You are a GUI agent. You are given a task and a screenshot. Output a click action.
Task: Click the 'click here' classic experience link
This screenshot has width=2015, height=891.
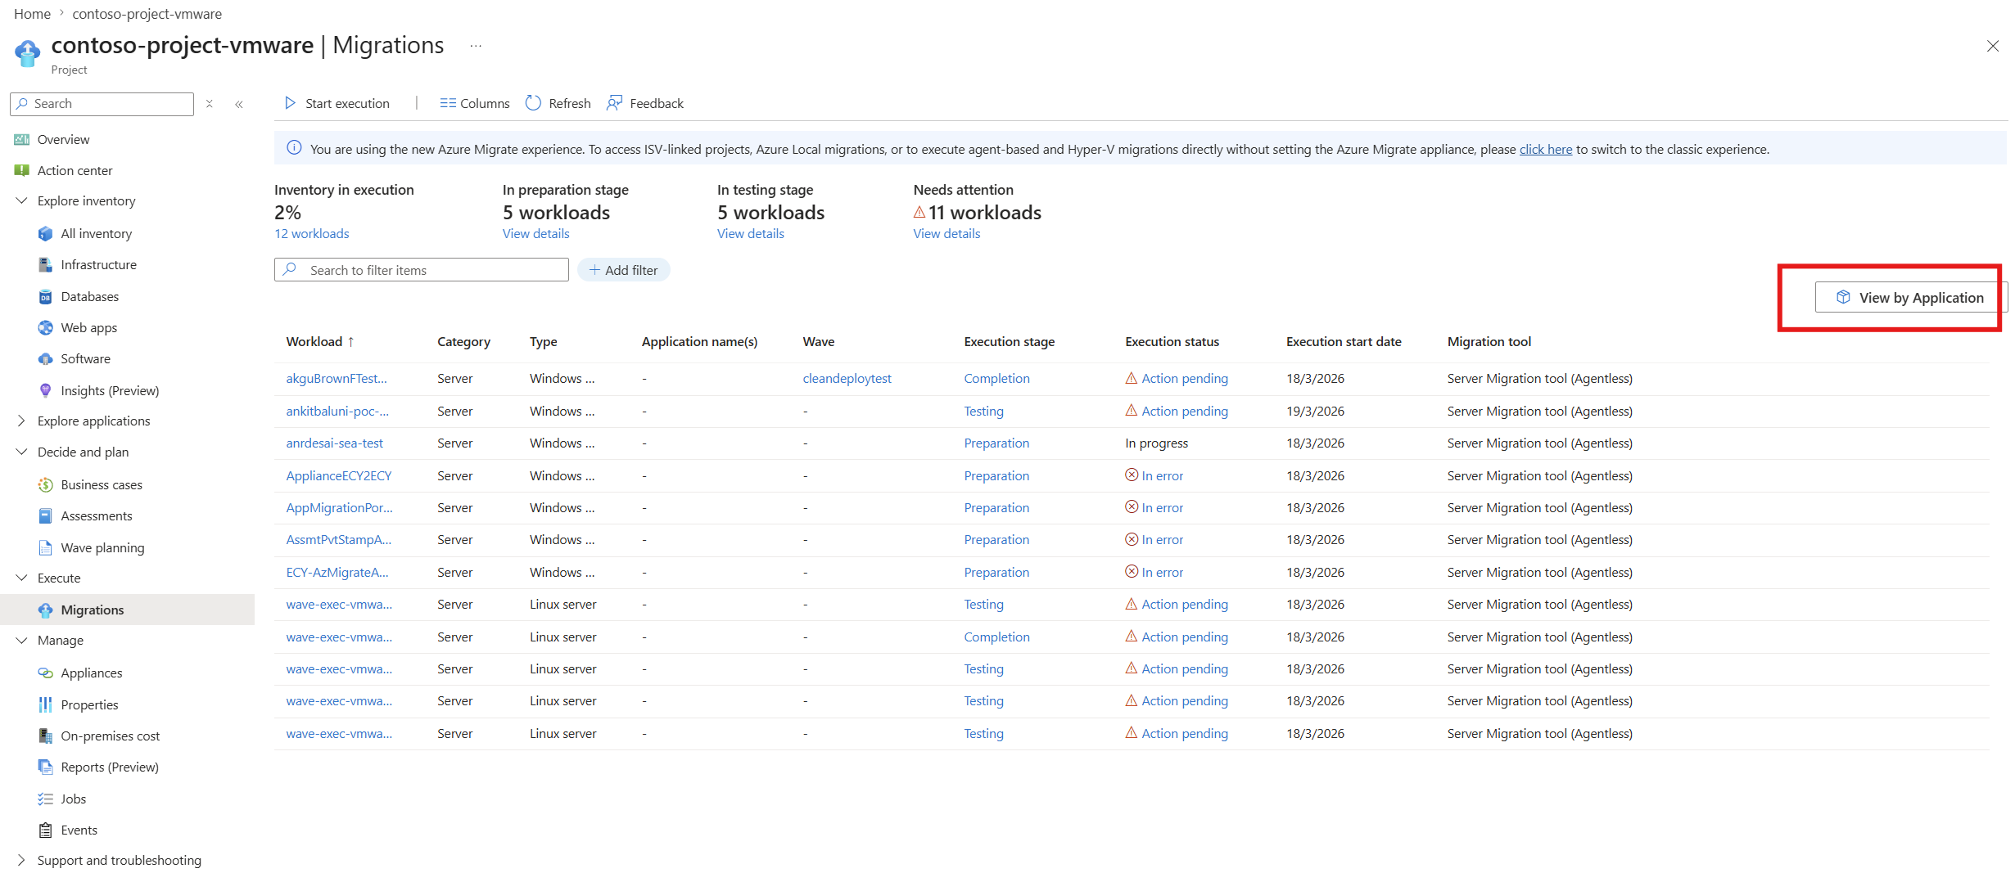click(x=1546, y=150)
